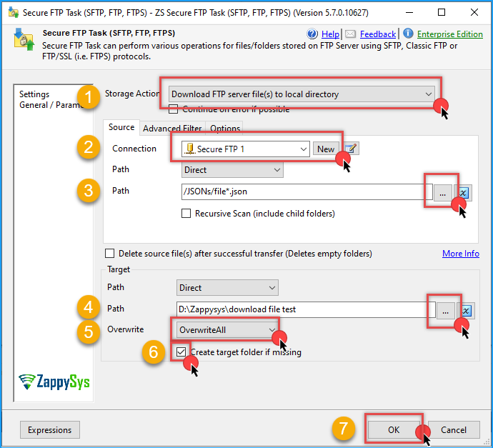This screenshot has width=493, height=448.
Task: Check Delete source file(s) after successful transfer
Action: click(x=110, y=254)
